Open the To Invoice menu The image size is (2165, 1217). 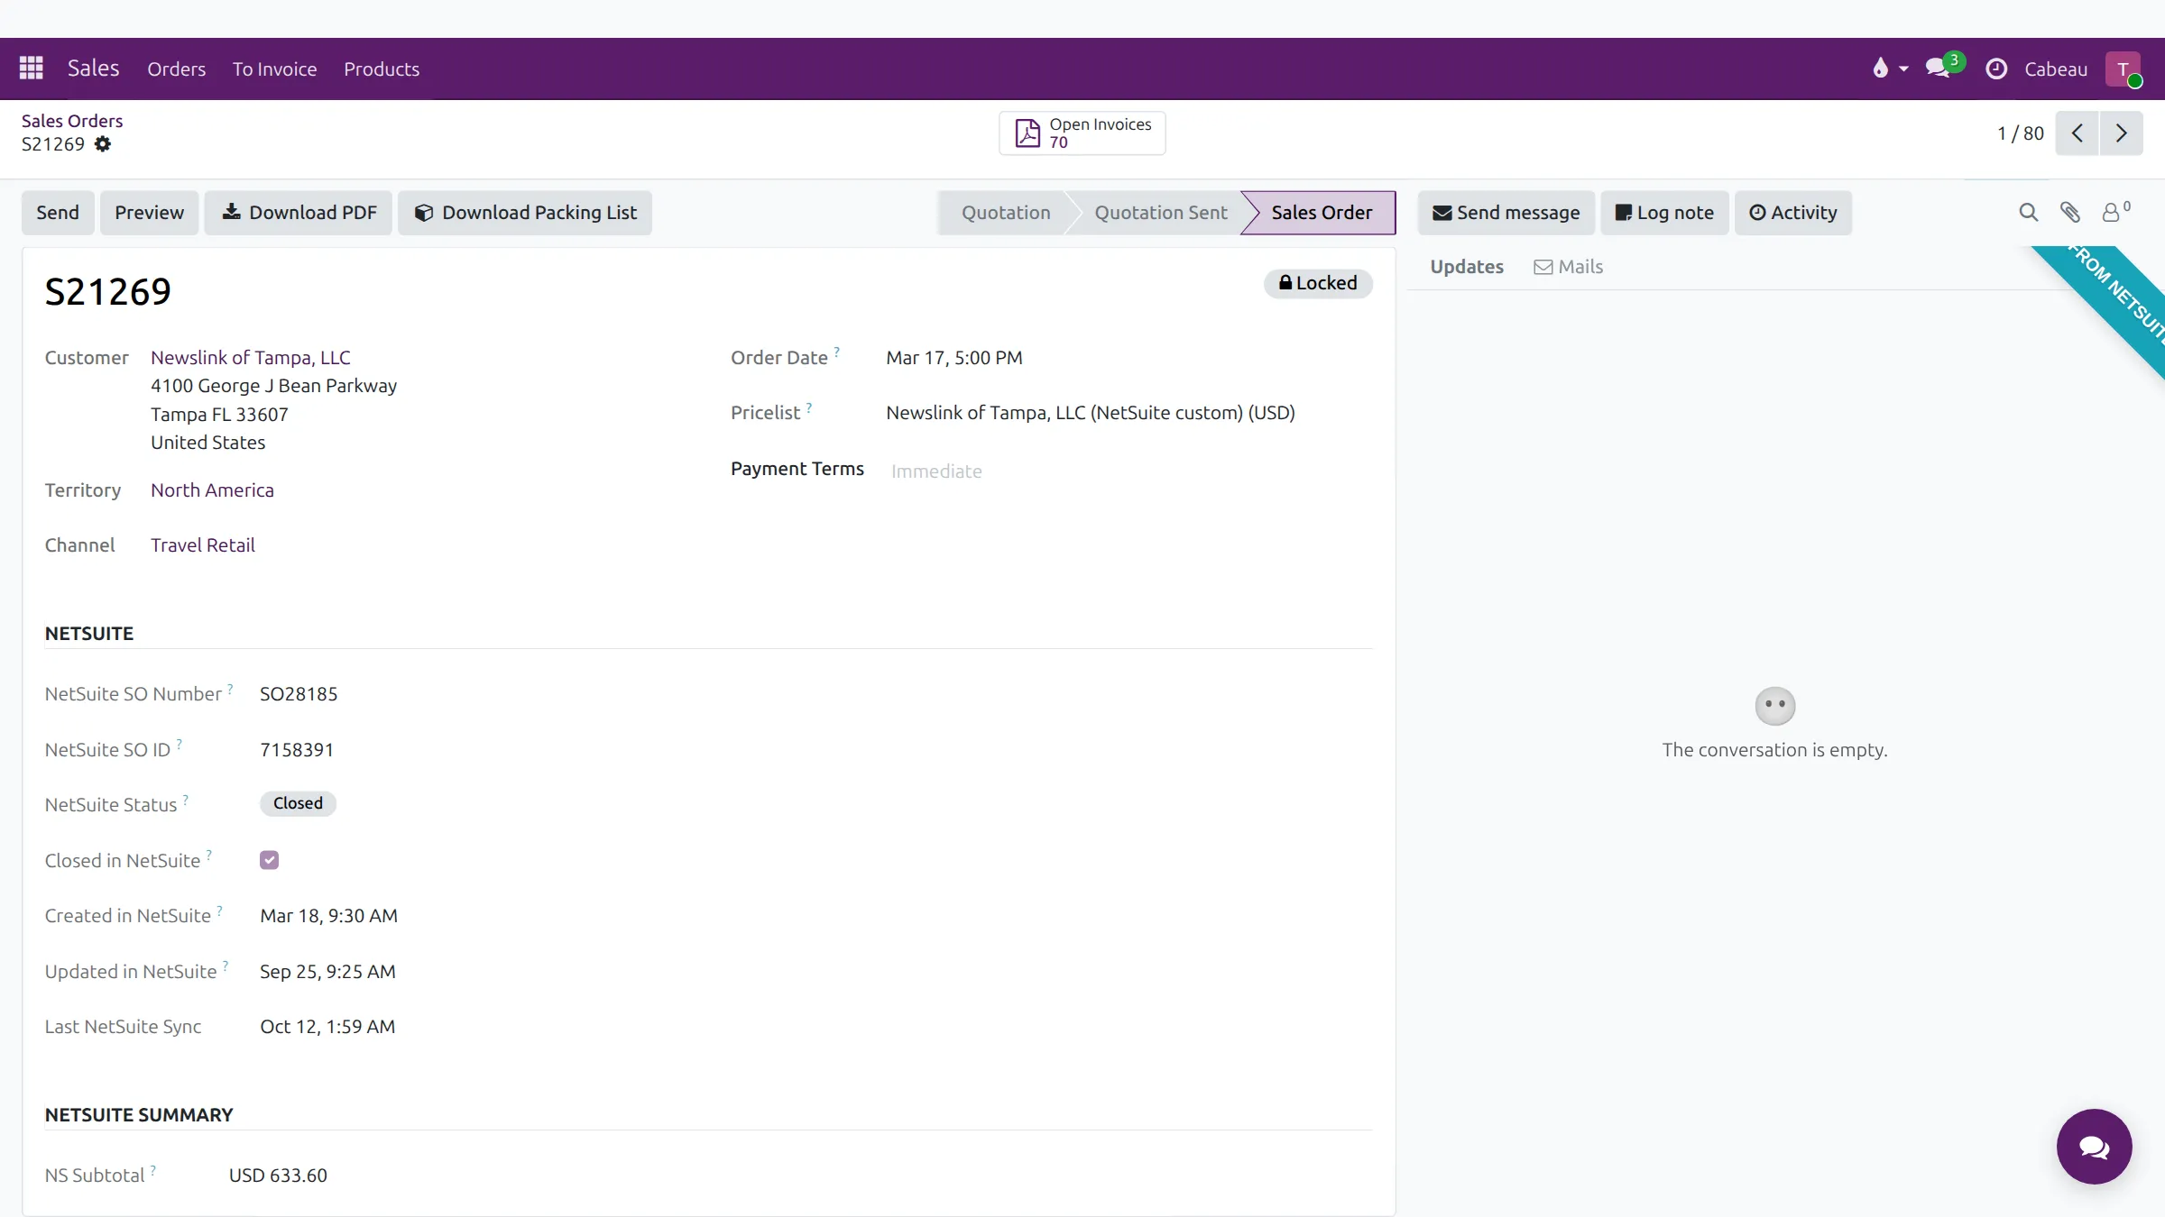click(274, 69)
